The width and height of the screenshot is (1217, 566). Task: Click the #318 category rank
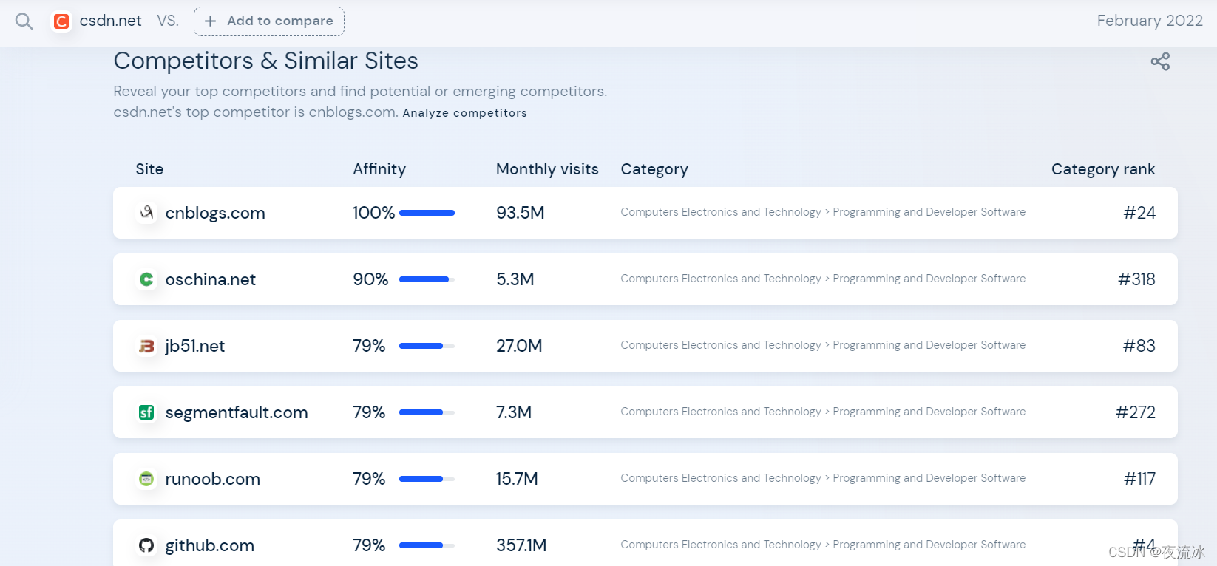point(1136,279)
